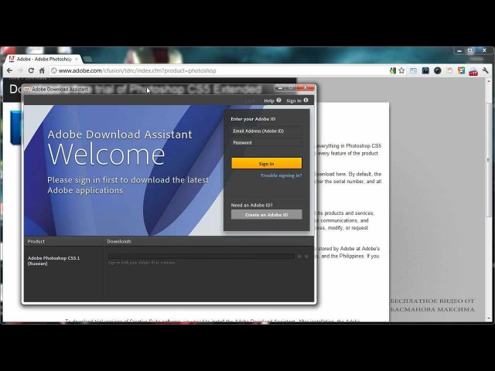Click the round black gauge extension
Screen dimensions: 495x371
point(437,70)
